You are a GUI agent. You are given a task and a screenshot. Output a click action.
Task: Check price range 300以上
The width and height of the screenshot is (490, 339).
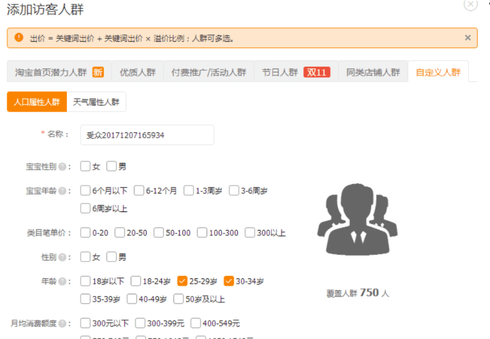click(x=250, y=232)
